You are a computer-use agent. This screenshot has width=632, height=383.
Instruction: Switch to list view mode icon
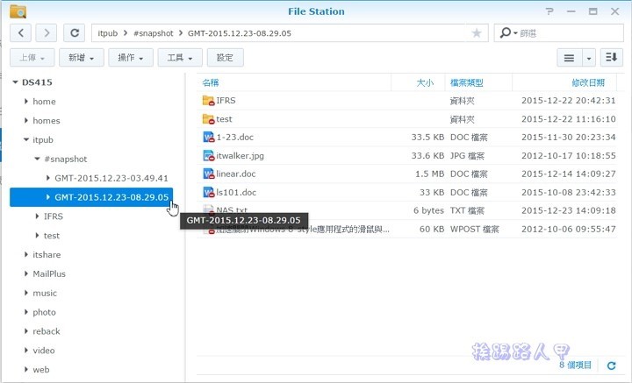point(569,57)
